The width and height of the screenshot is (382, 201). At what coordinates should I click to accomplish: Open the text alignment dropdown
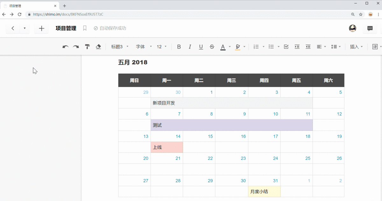coord(321,47)
